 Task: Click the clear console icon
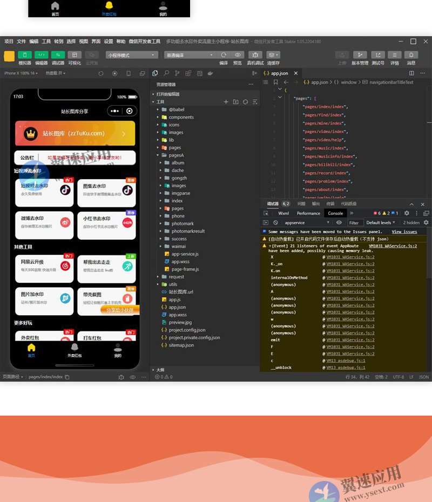tap(275, 222)
